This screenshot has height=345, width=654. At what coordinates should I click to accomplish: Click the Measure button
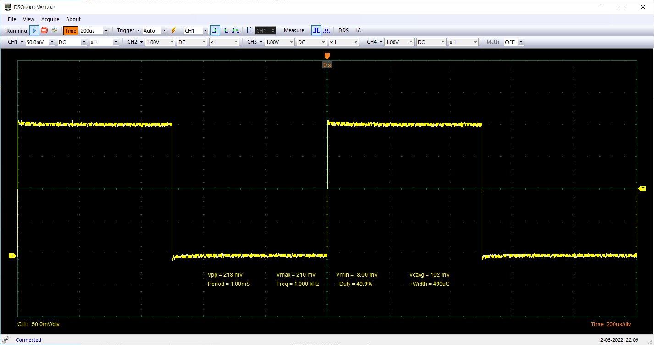click(x=294, y=31)
